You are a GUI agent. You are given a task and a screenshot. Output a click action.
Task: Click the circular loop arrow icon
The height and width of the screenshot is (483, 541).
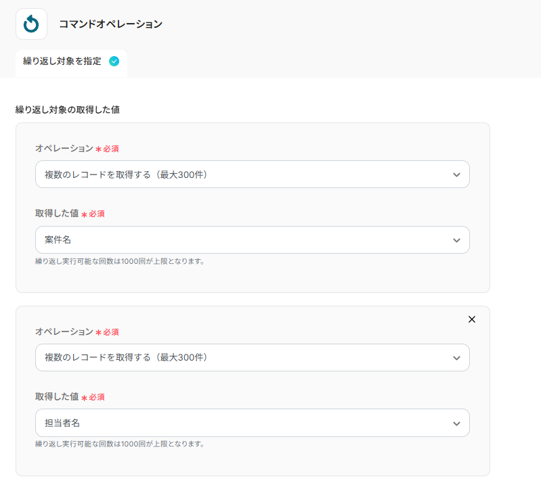tap(31, 24)
